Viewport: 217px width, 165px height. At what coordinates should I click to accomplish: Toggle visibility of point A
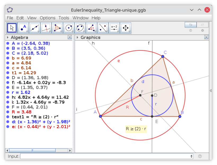coord(8,43)
